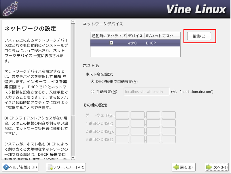This screenshot has width=231, height=174.
Task: Click the ホスト名を設定: label
Action: click(x=99, y=74)
